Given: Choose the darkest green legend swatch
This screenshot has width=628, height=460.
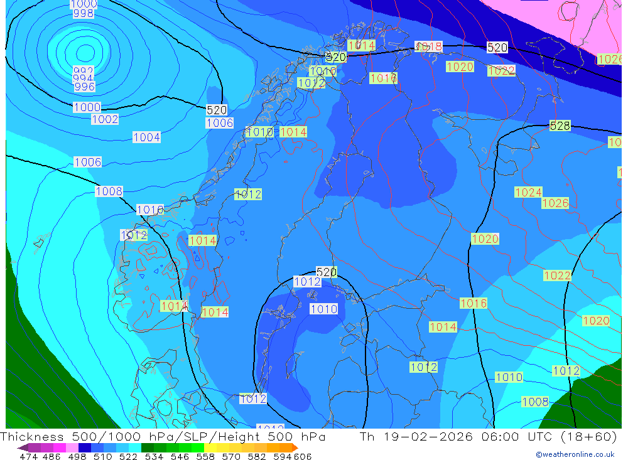Looking at the screenshot, I should coord(148,447).
